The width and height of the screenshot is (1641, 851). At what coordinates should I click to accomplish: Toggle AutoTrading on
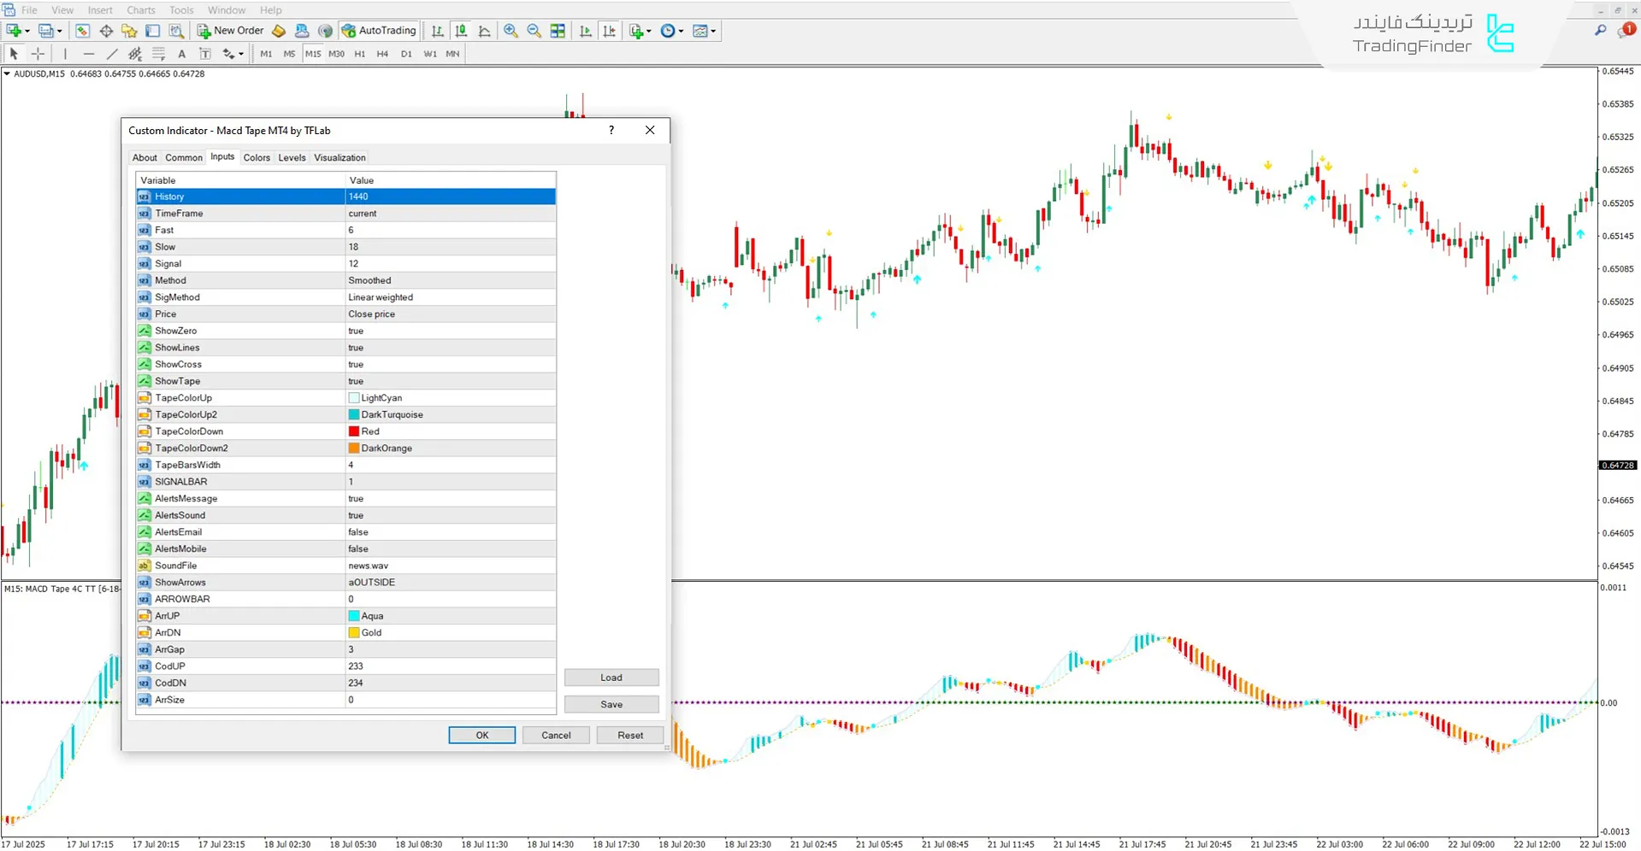(379, 31)
